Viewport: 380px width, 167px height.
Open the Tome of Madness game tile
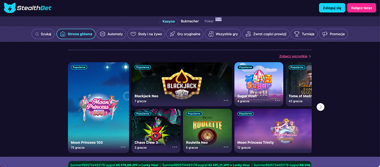coord(299,84)
